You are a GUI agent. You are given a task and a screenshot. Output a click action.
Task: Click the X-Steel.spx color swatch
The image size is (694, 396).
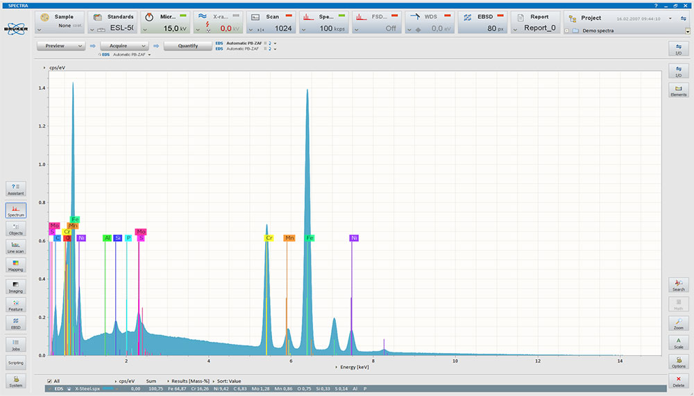108,389
